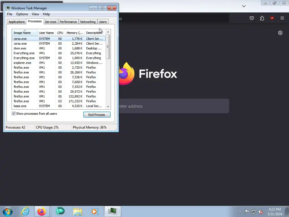Click the uBlock Origin toolbar icon
This screenshot has height=217, width=289.
[272, 18]
